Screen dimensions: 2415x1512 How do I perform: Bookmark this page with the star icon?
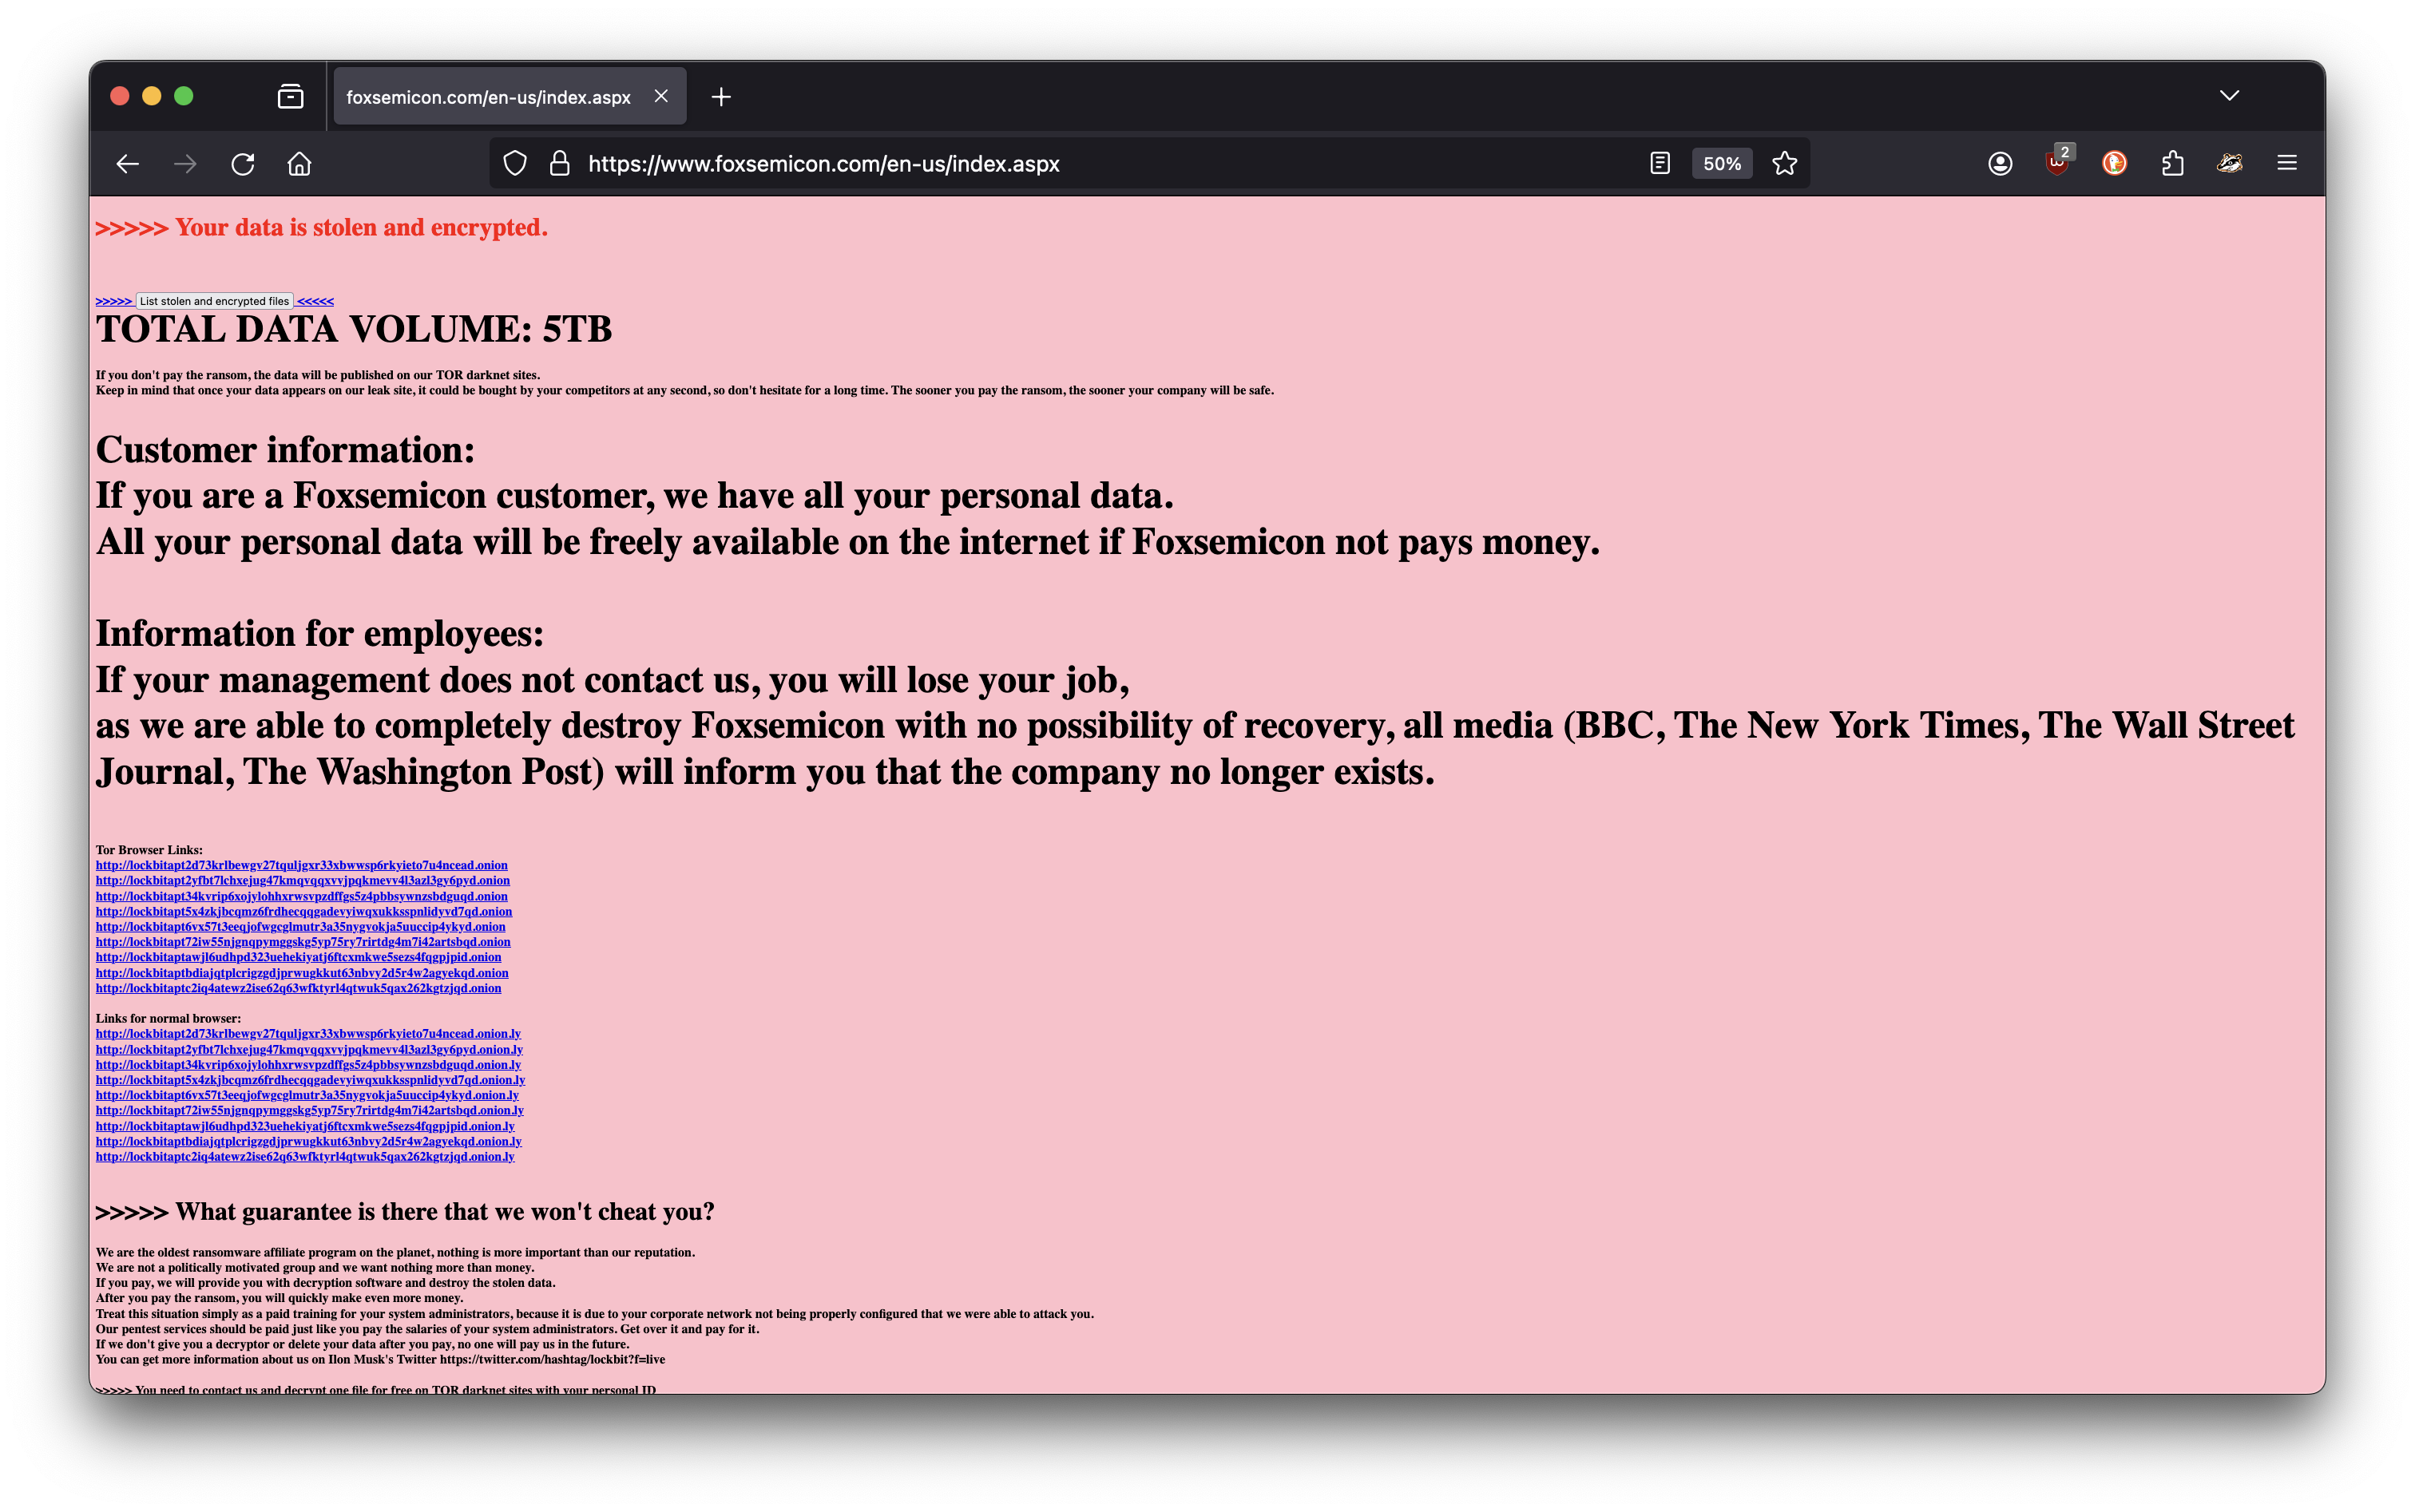(x=1785, y=163)
